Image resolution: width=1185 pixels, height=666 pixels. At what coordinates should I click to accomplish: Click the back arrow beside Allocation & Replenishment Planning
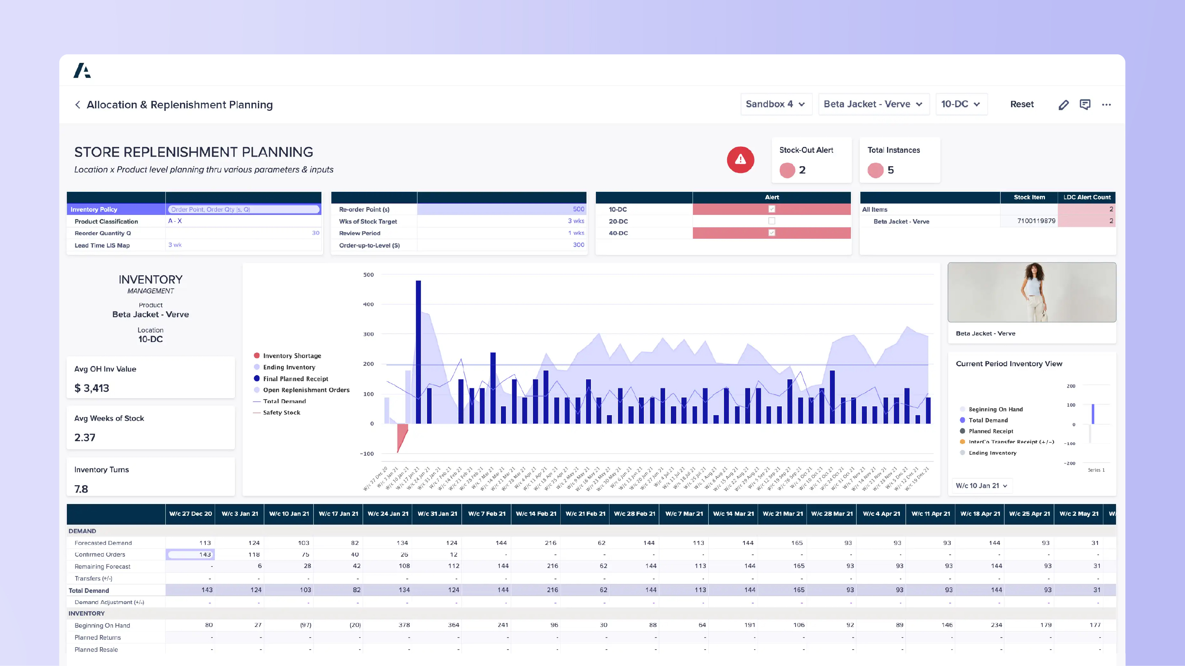click(78, 105)
